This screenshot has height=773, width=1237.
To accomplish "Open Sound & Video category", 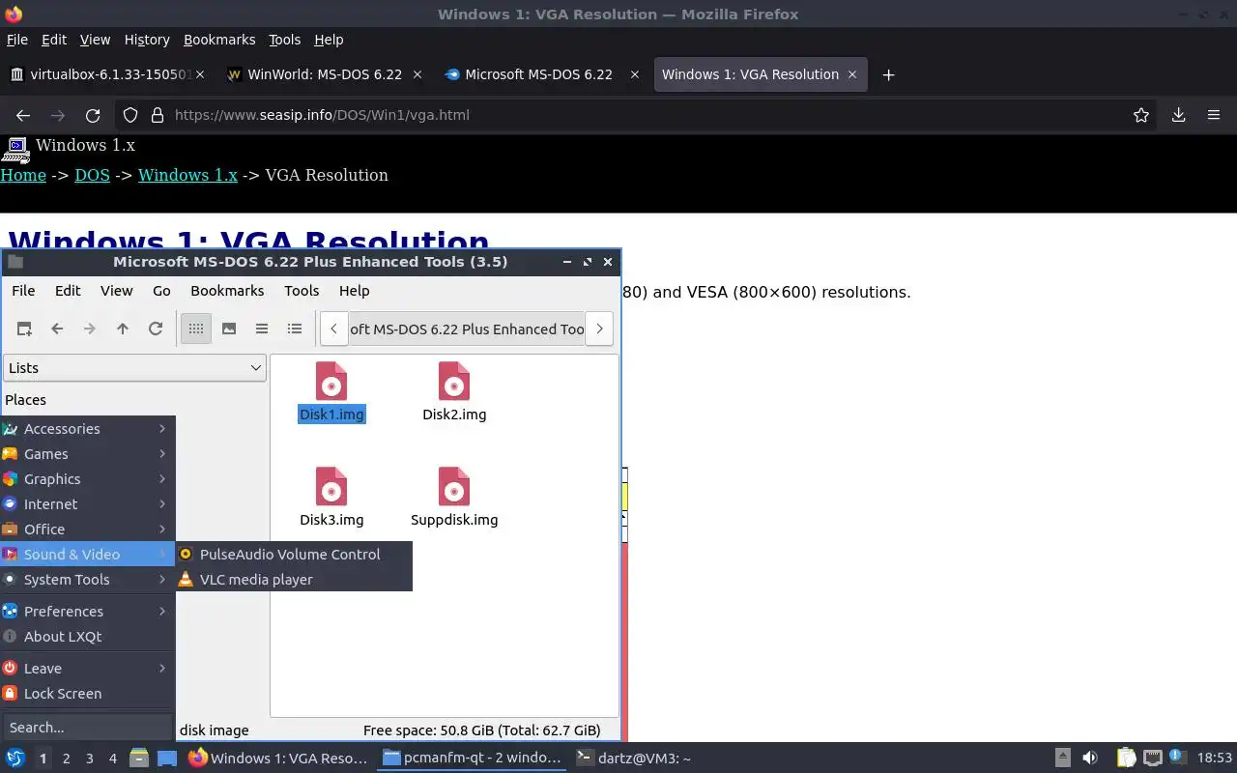I will click(87, 555).
